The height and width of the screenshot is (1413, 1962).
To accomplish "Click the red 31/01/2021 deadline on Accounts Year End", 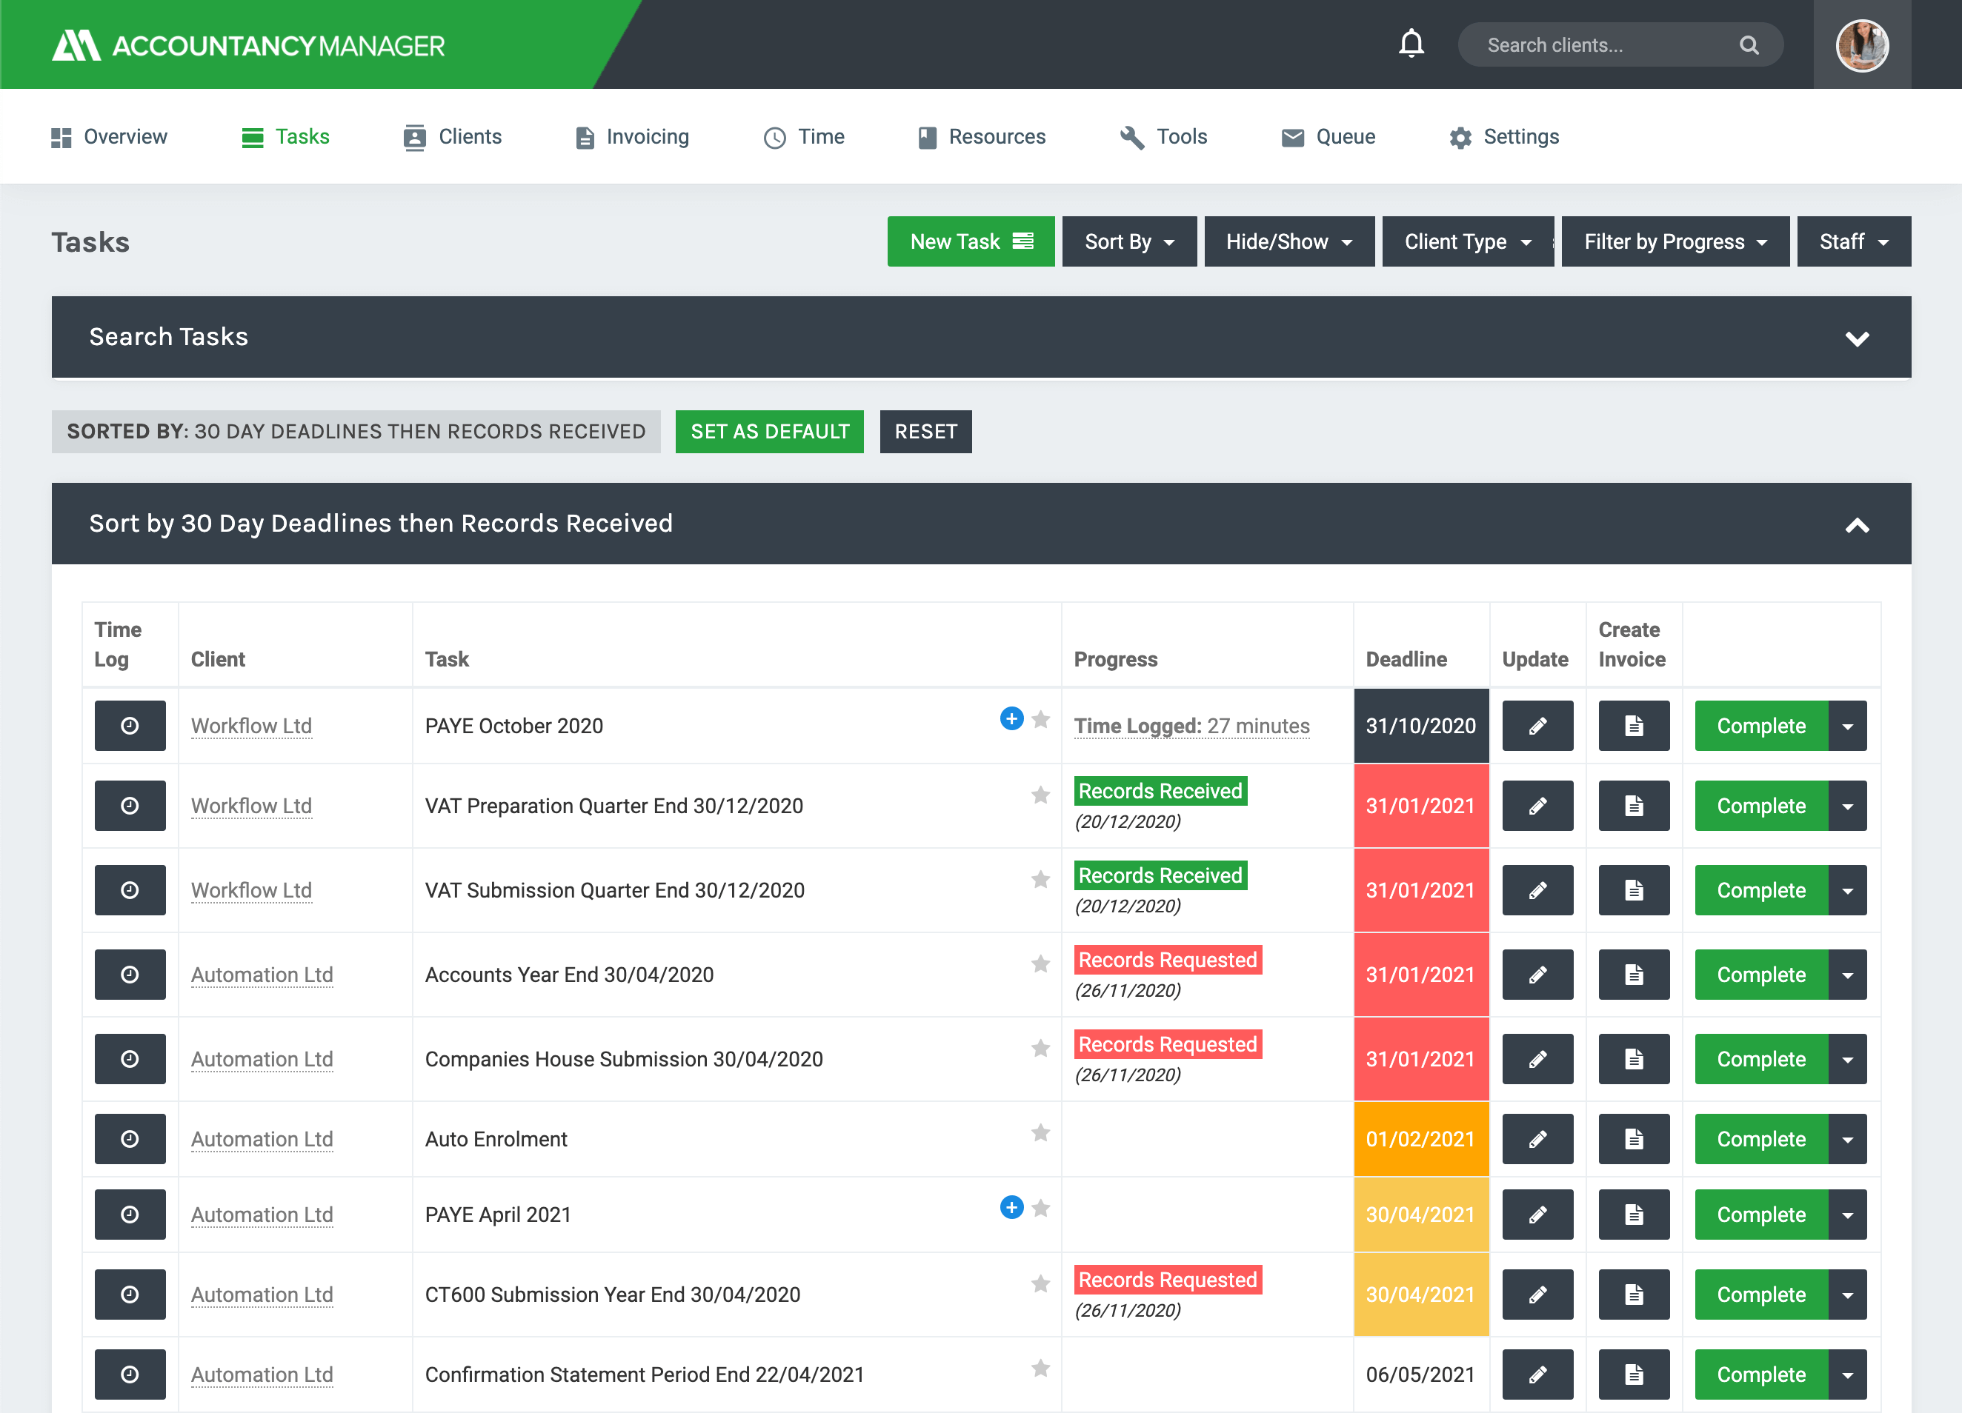I will click(x=1420, y=975).
